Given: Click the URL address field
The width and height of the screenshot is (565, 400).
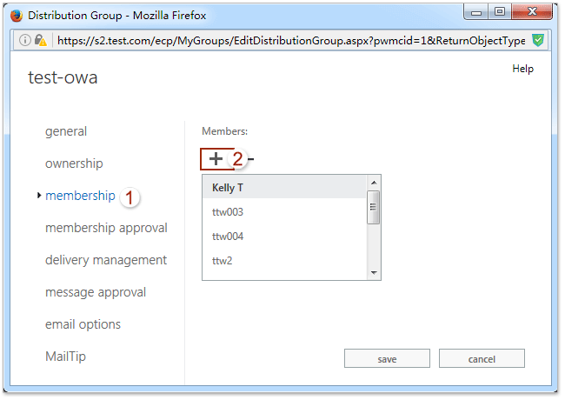Looking at the screenshot, I should click(291, 40).
